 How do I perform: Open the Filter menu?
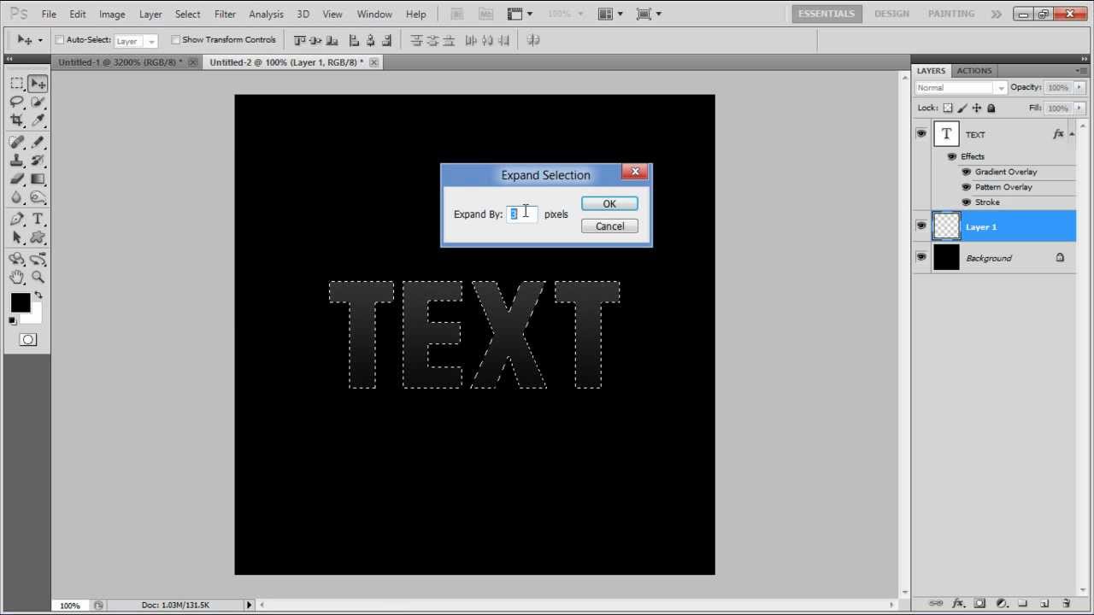pos(225,15)
